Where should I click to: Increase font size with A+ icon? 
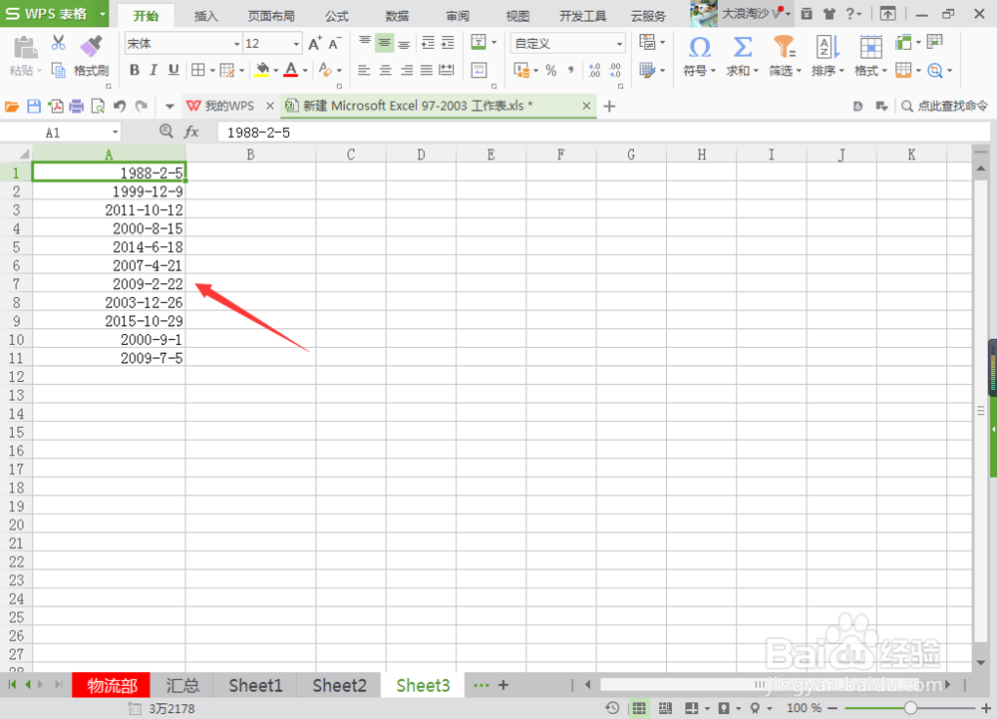point(315,43)
